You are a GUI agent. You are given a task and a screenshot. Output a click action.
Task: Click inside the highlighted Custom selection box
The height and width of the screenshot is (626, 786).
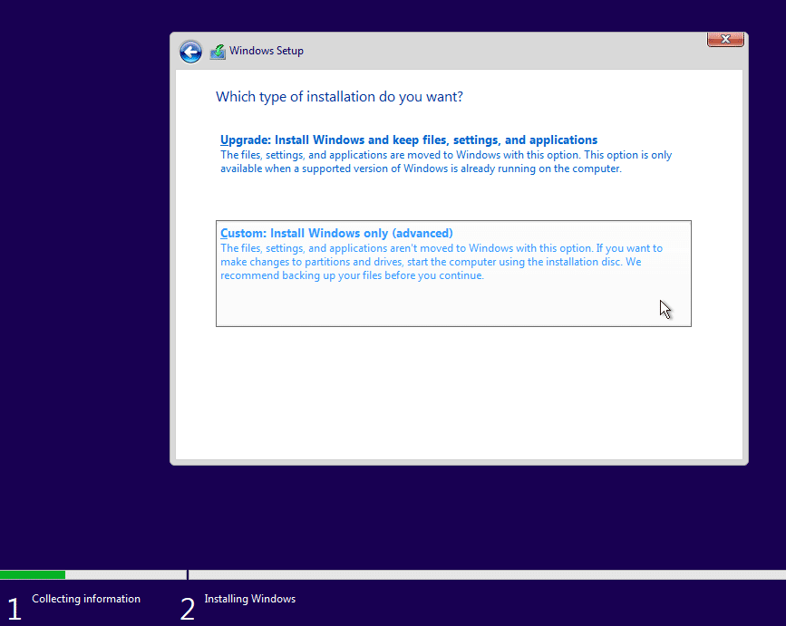[x=453, y=299]
